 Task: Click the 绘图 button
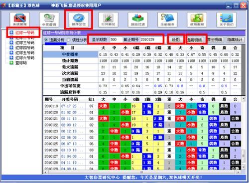tap(176, 40)
